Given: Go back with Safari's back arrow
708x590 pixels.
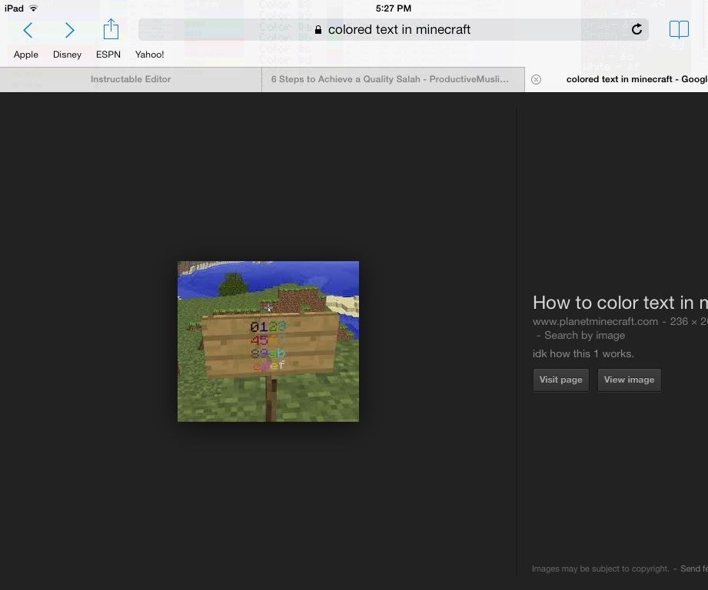Looking at the screenshot, I should (28, 30).
